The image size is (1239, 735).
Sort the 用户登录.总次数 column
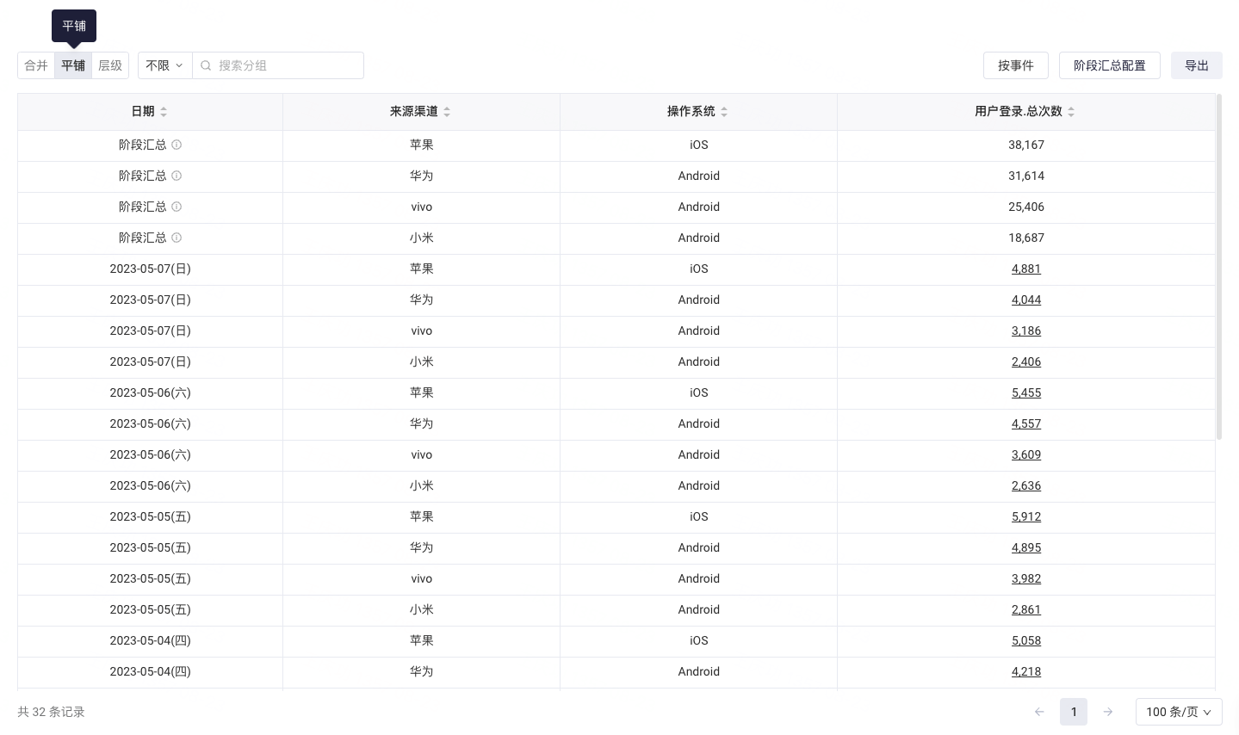pyautogui.click(x=1071, y=112)
